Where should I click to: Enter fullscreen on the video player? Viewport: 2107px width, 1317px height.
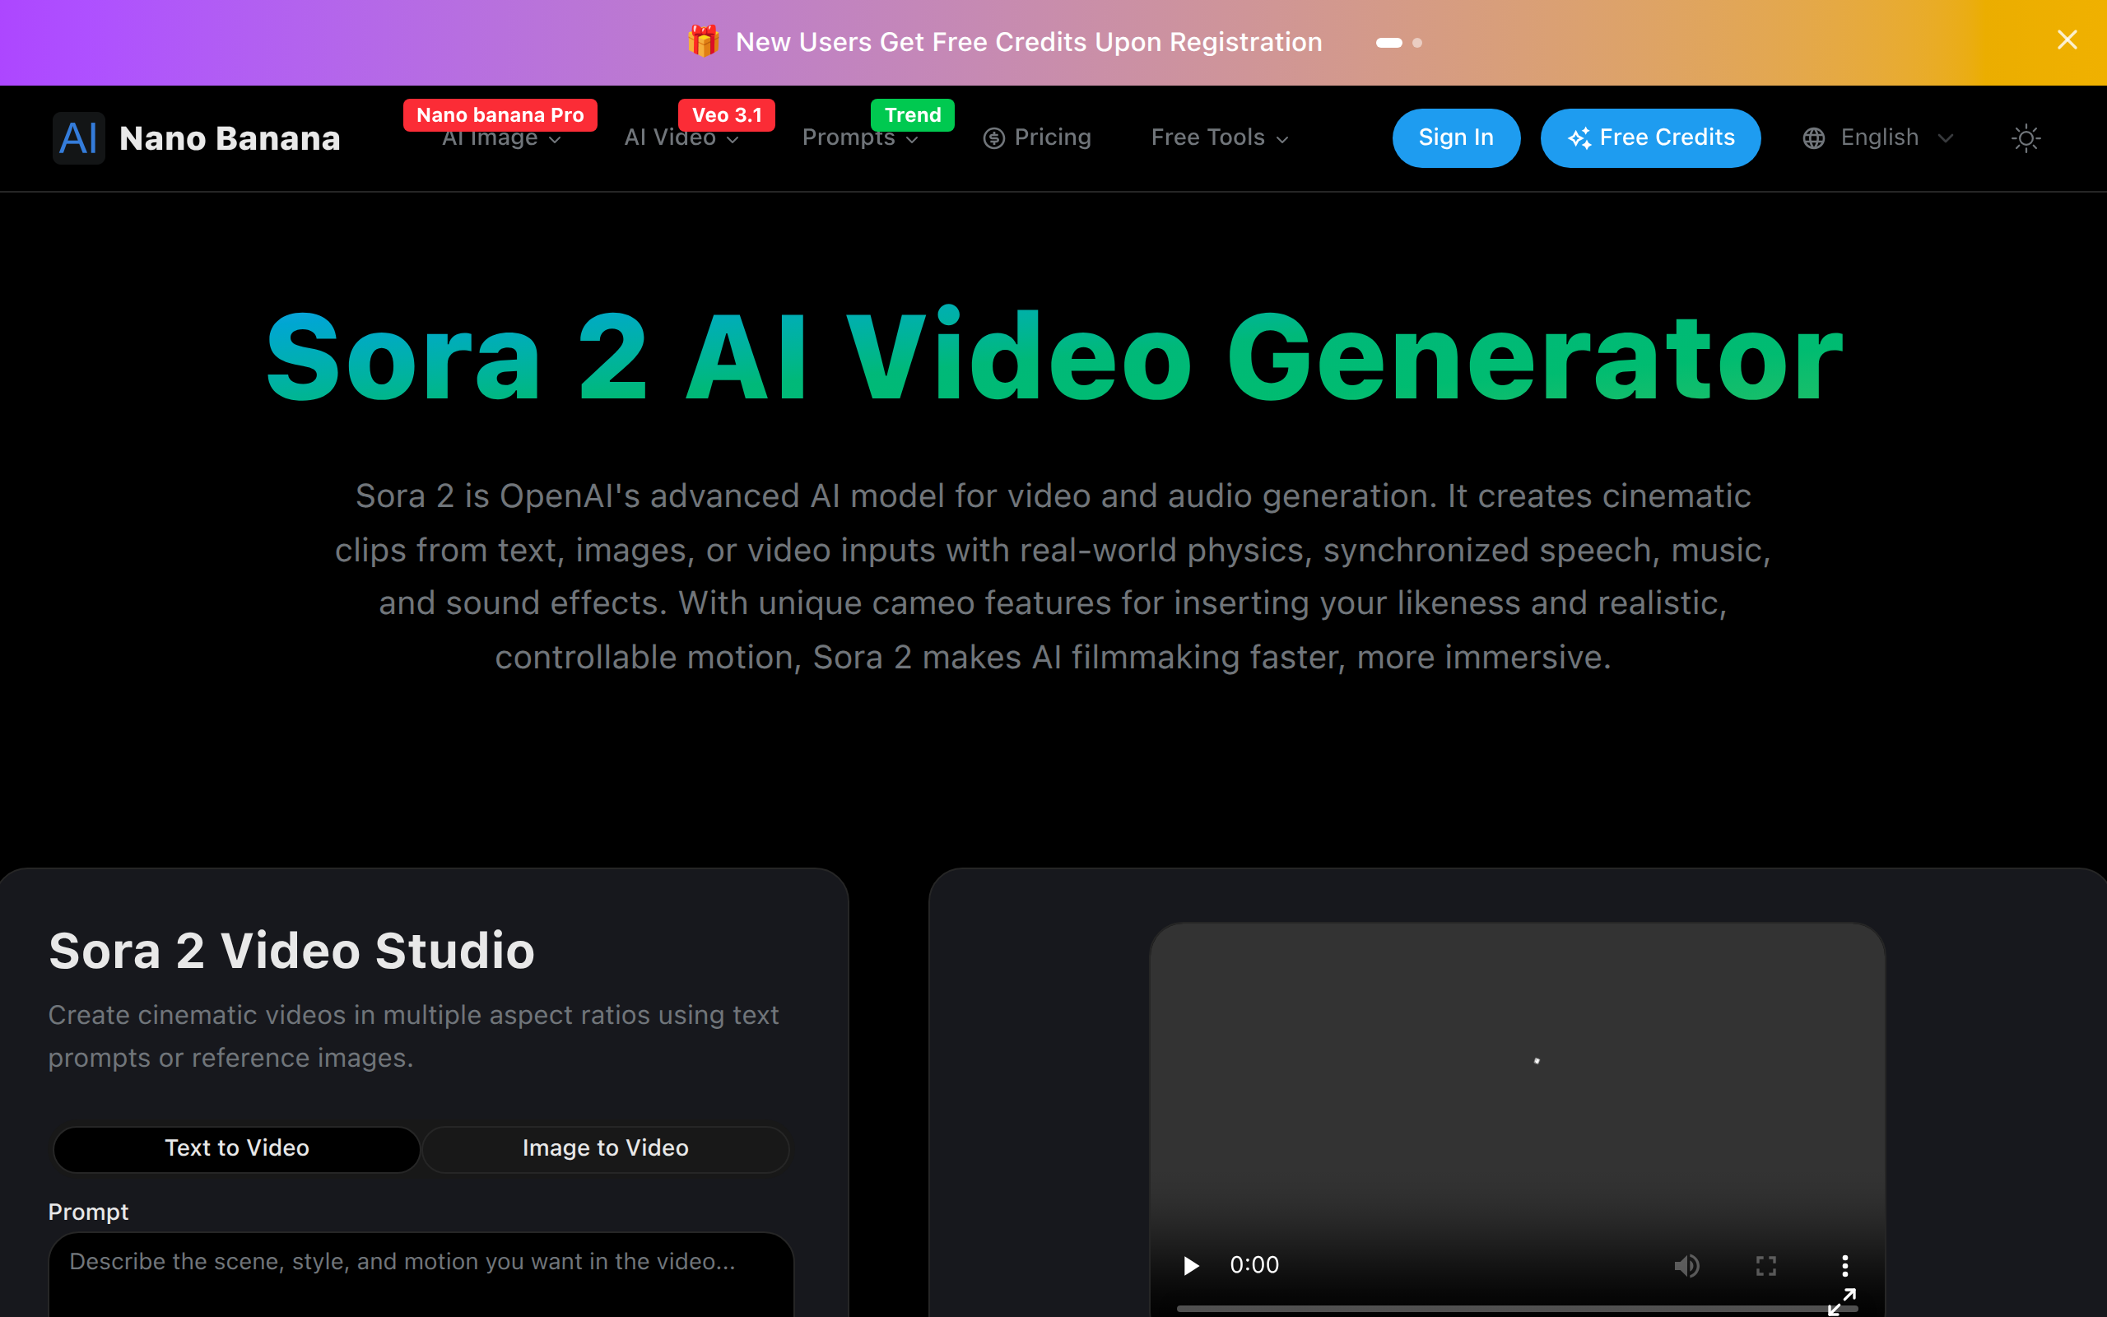1765,1265
